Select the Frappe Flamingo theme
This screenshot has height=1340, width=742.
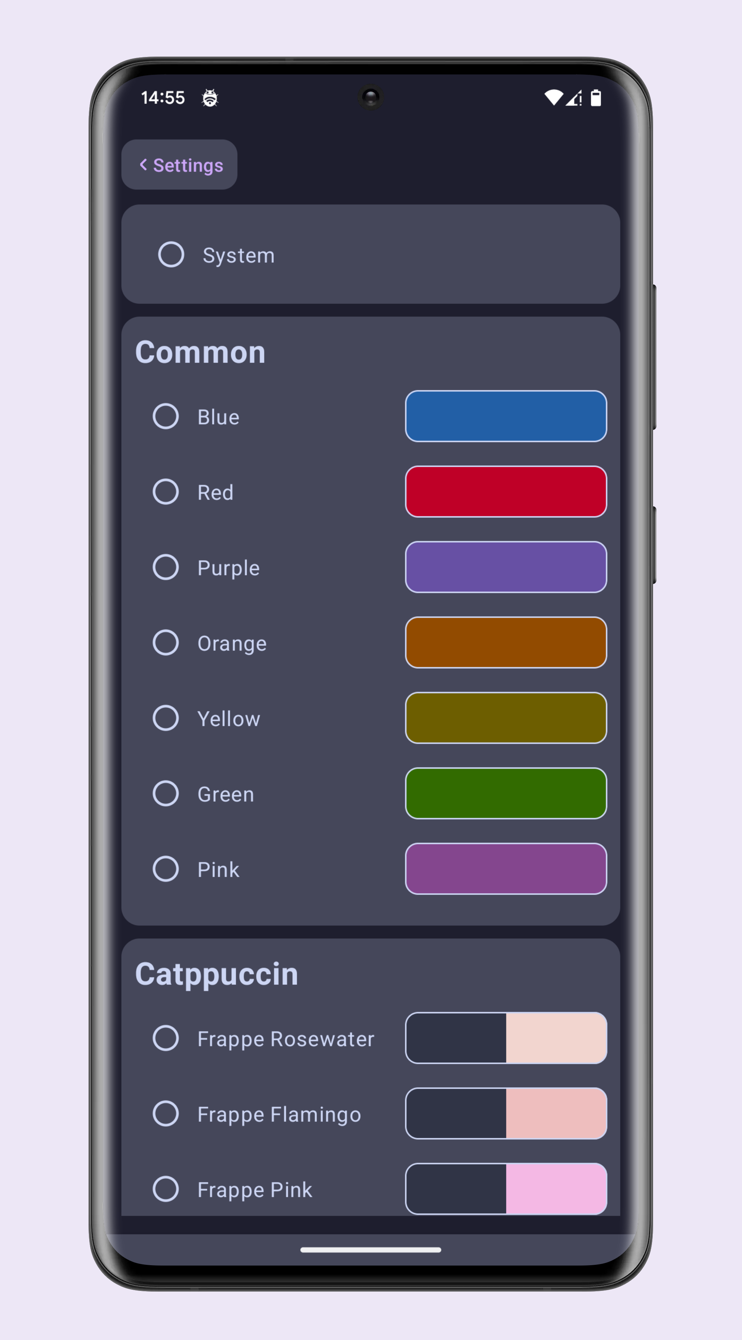point(165,1114)
